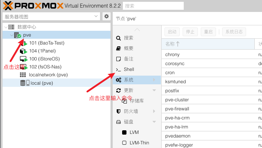Image resolution: width=262 pixels, height=148 pixels.
Task: Click the disk drive icon beside 磁盘
Action: pos(118,122)
